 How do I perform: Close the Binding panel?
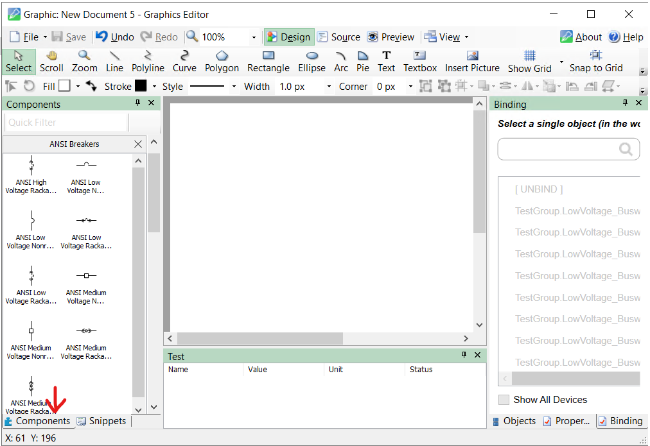pos(639,103)
